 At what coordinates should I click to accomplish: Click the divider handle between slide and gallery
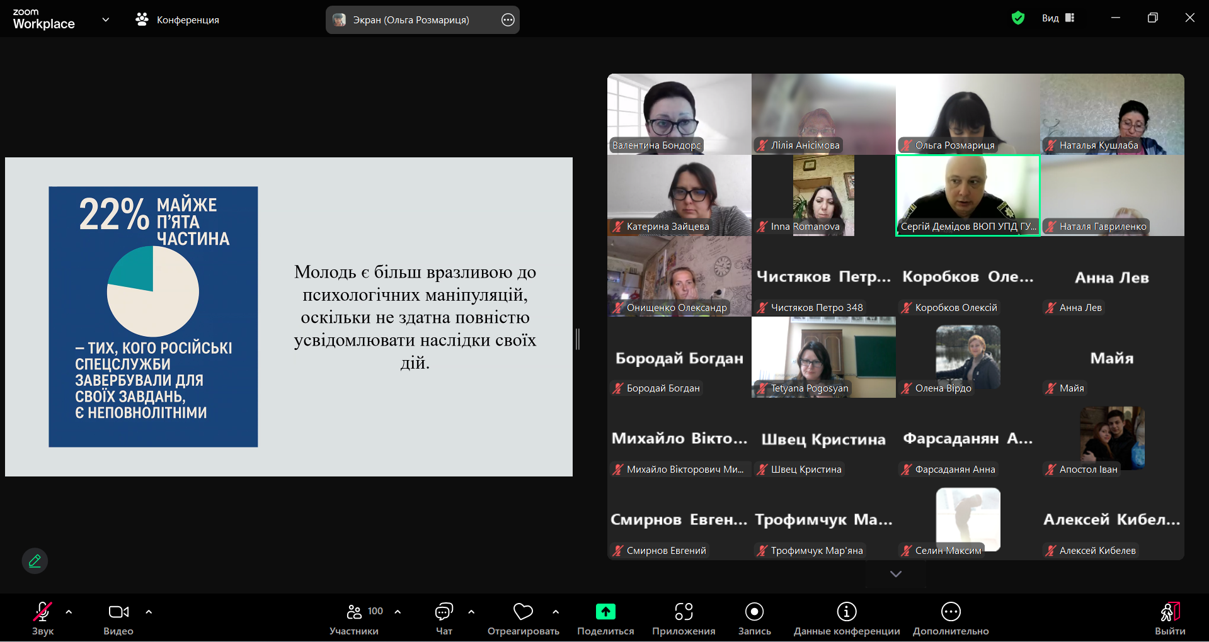(578, 339)
